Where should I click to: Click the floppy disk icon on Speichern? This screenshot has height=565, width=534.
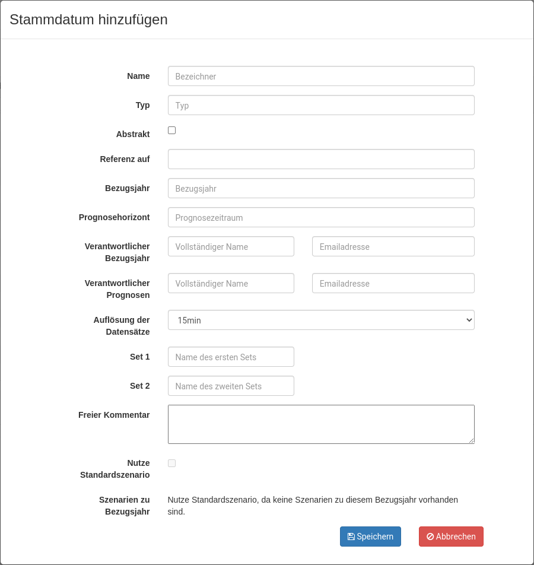(x=351, y=537)
